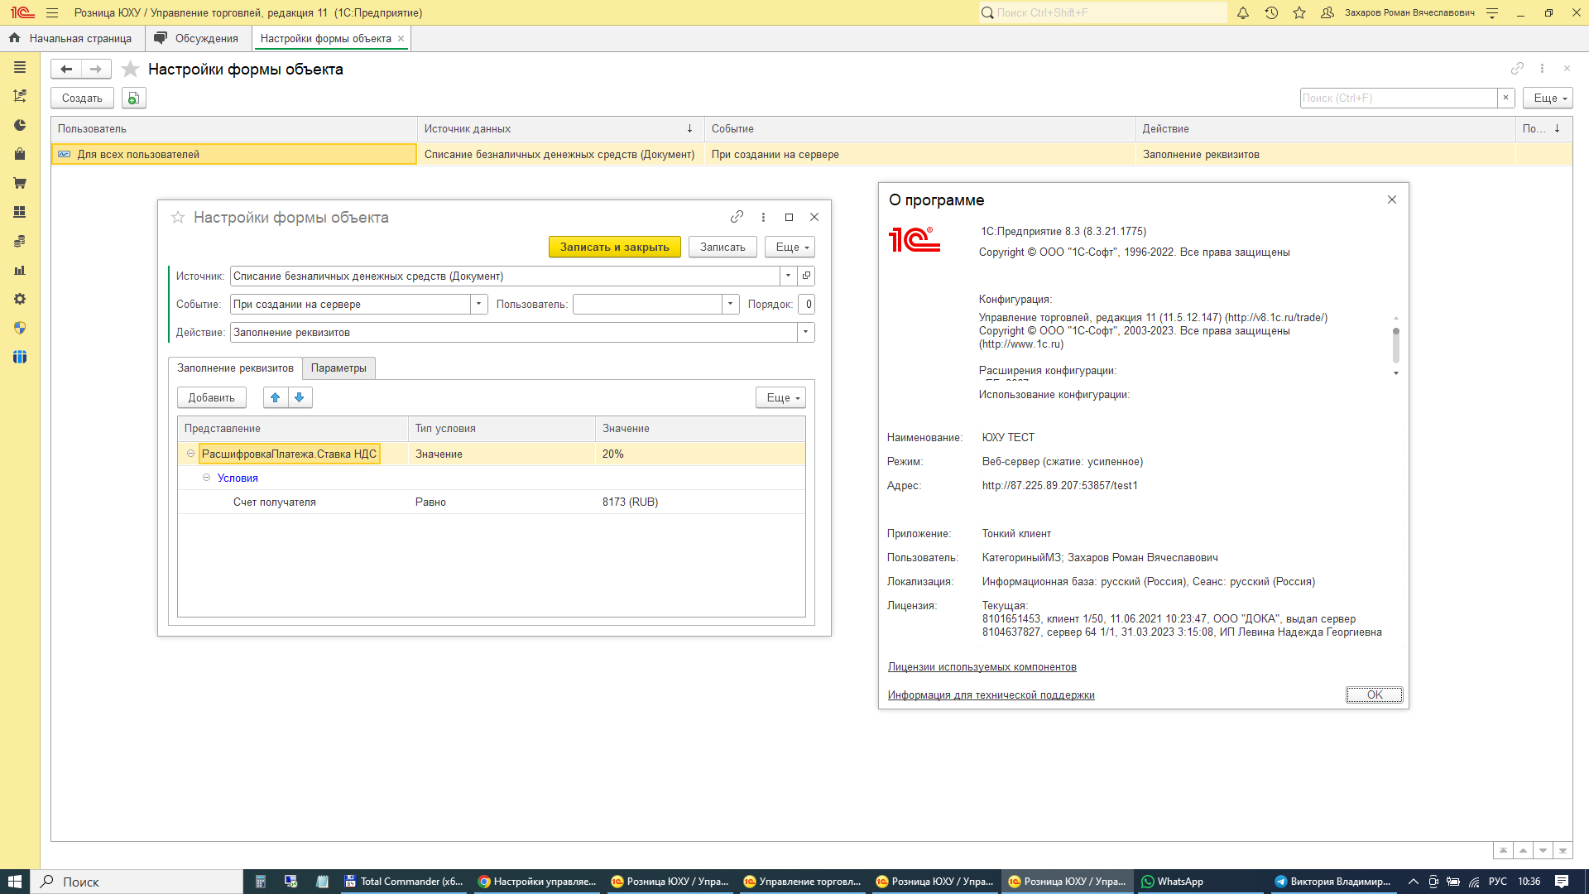
Task: Go forward with right arrow navigation button
Action: [96, 70]
